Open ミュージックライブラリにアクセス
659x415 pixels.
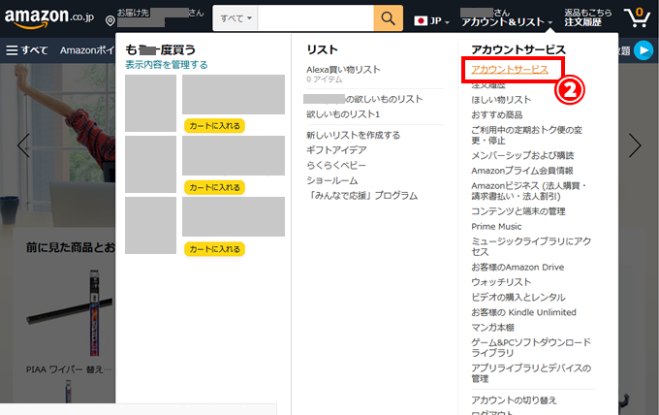(531, 247)
